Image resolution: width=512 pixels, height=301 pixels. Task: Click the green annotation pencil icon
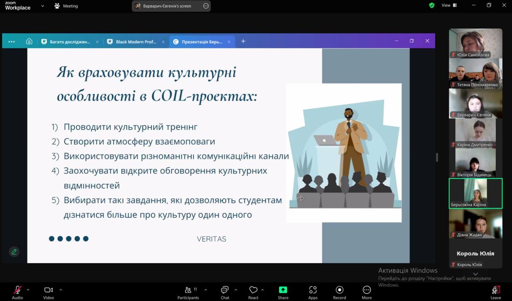point(14,252)
